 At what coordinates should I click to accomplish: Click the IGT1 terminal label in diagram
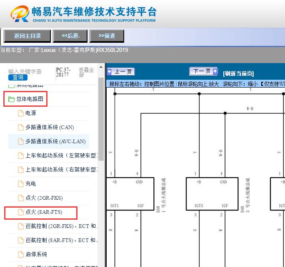click(x=114, y=206)
